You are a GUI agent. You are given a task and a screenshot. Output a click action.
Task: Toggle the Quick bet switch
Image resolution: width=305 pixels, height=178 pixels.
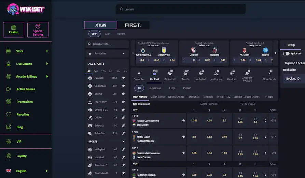[286, 53]
